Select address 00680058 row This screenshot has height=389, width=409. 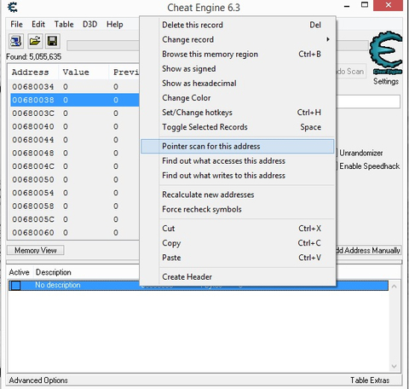(x=75, y=206)
